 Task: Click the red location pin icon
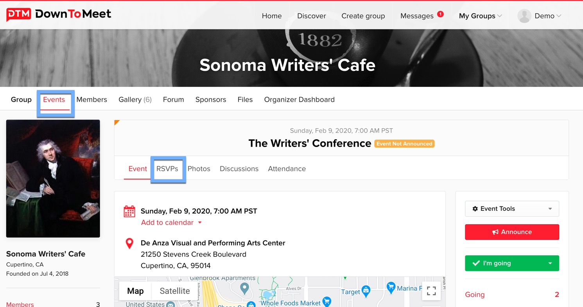click(x=129, y=243)
